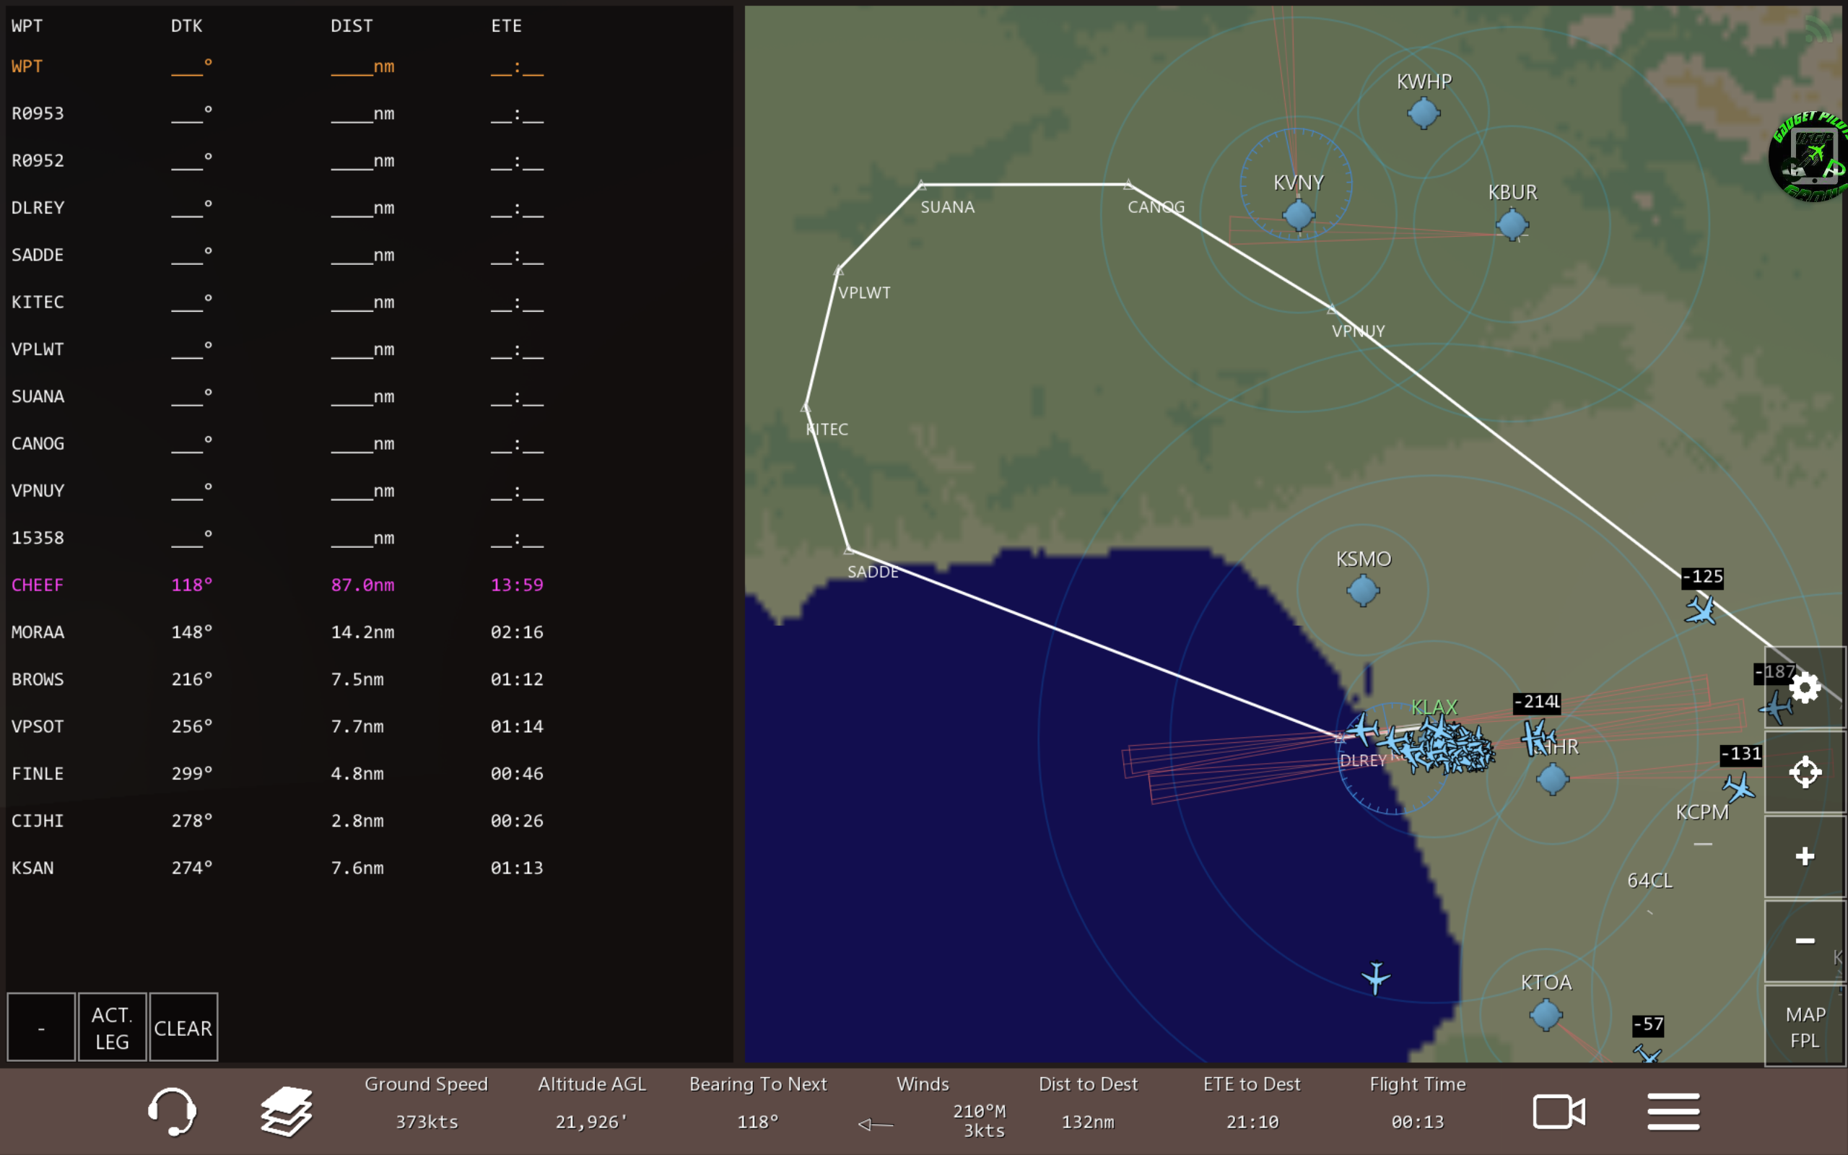
Task: Select KBUR airport symbol on map
Action: coord(1512,225)
